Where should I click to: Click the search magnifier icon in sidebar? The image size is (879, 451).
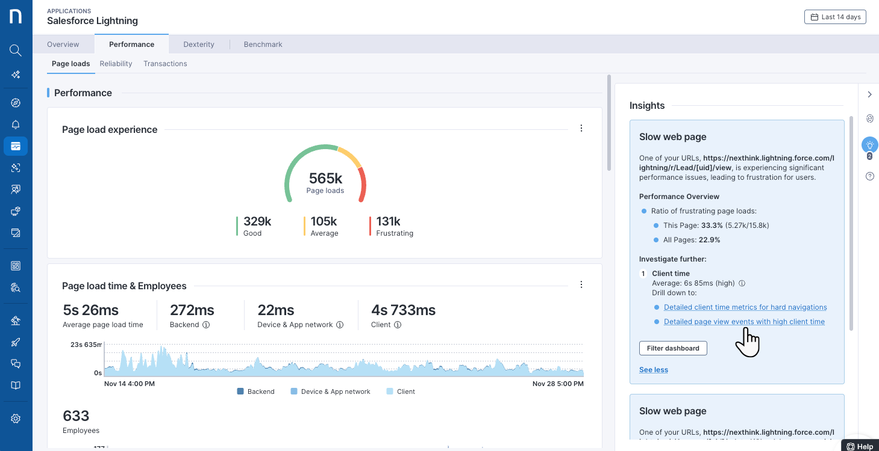click(x=16, y=51)
